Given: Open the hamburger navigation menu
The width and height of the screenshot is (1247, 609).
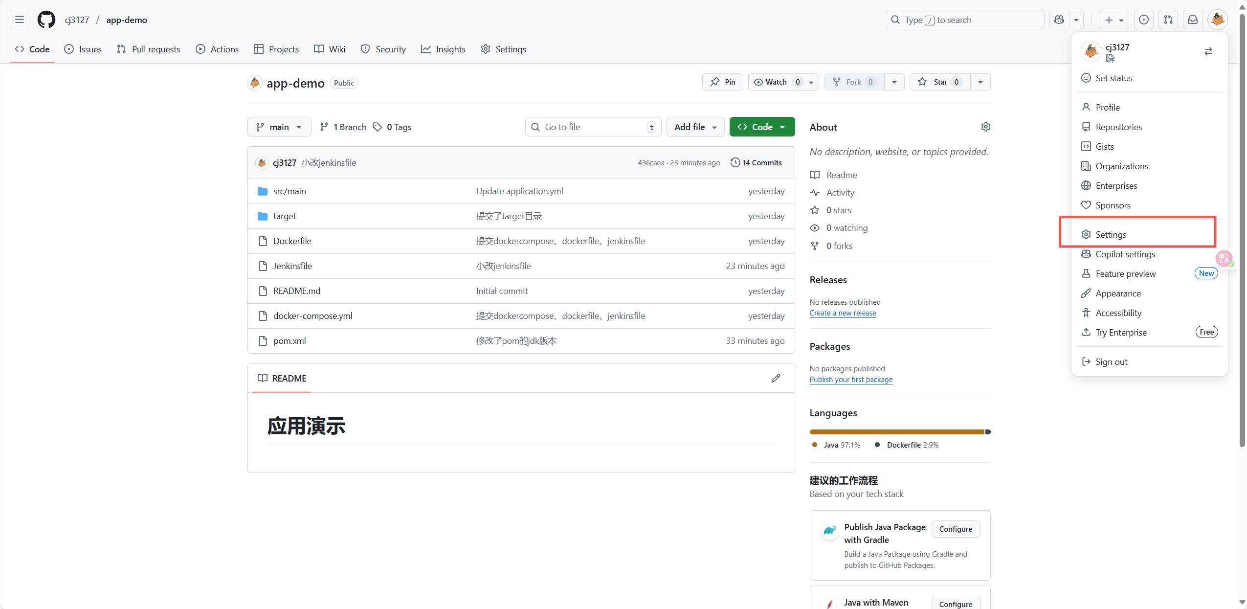Looking at the screenshot, I should tap(20, 20).
